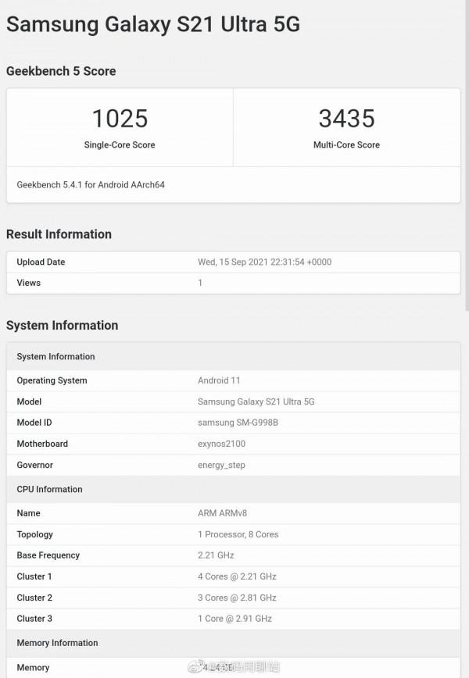Click the Cluster 1 label
The image size is (469, 678).
(34, 576)
